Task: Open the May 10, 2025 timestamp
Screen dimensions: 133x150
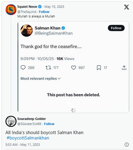Action: pos(54,7)
